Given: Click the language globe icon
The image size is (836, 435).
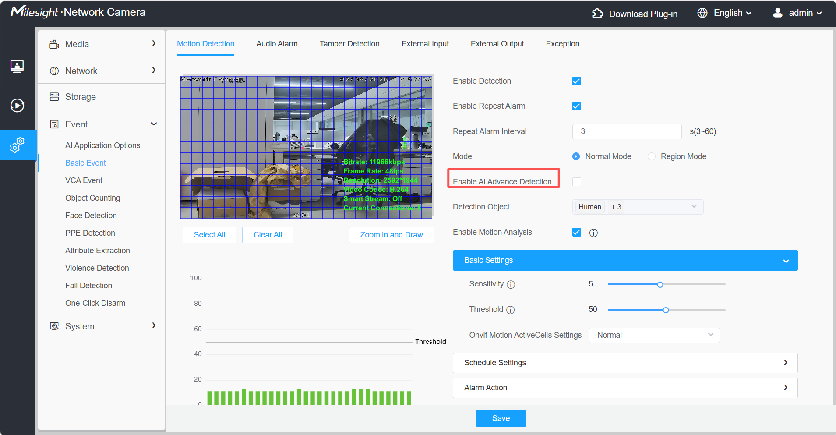Looking at the screenshot, I should (702, 13).
